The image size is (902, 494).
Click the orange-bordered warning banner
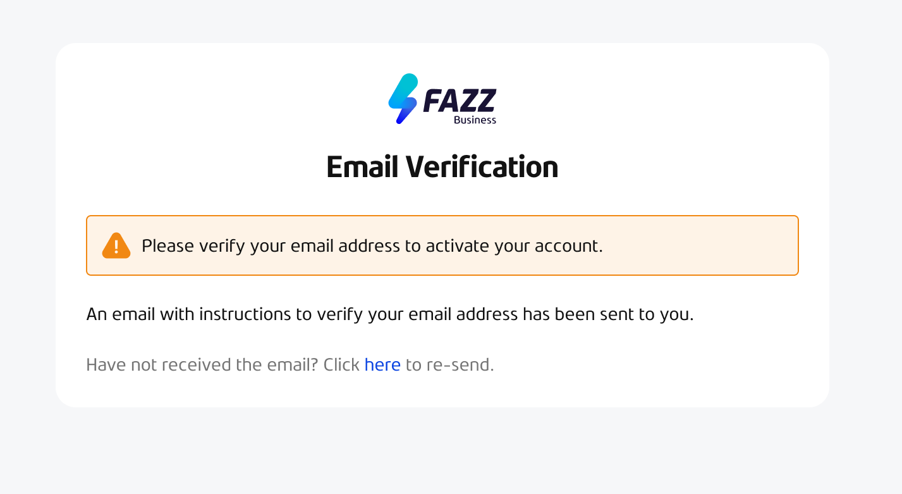pos(442,245)
